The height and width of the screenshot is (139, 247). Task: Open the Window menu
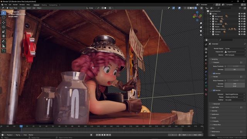(22, 5)
